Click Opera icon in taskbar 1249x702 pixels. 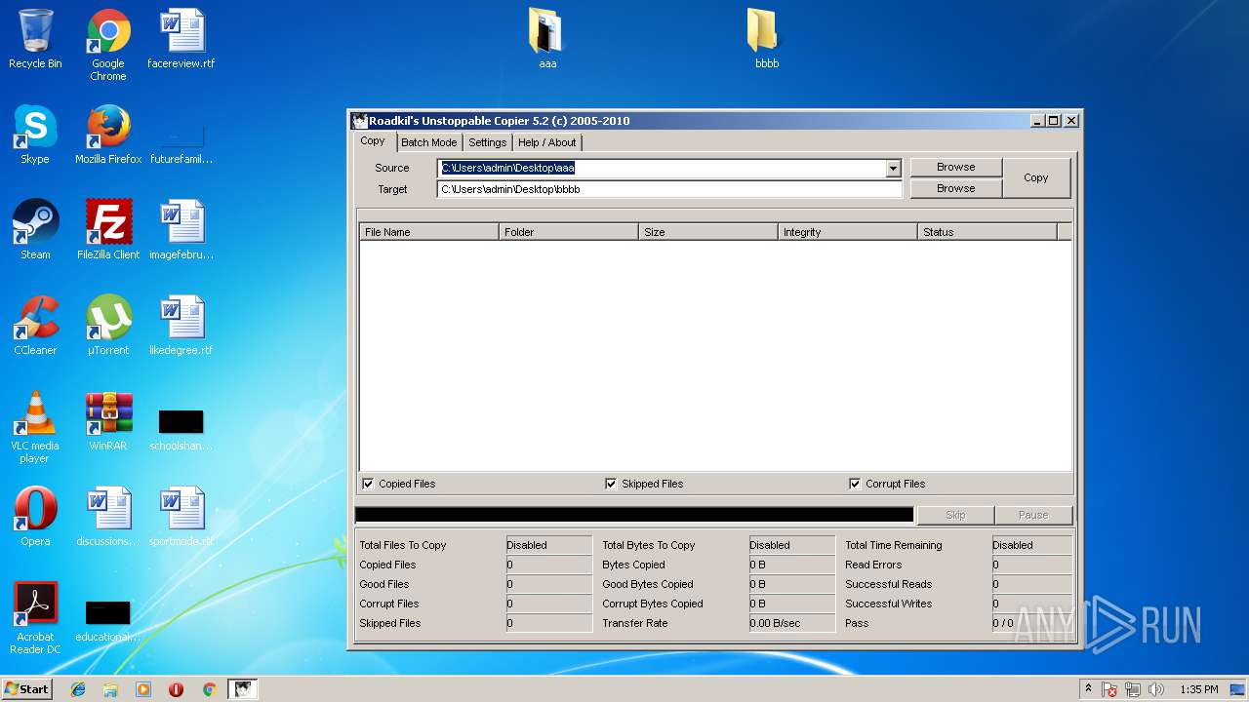176,689
